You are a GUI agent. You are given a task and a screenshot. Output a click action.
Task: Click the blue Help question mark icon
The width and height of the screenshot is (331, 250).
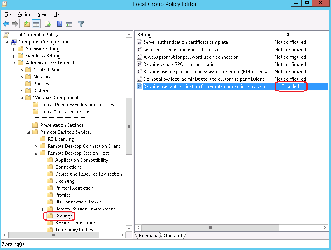point(60,24)
